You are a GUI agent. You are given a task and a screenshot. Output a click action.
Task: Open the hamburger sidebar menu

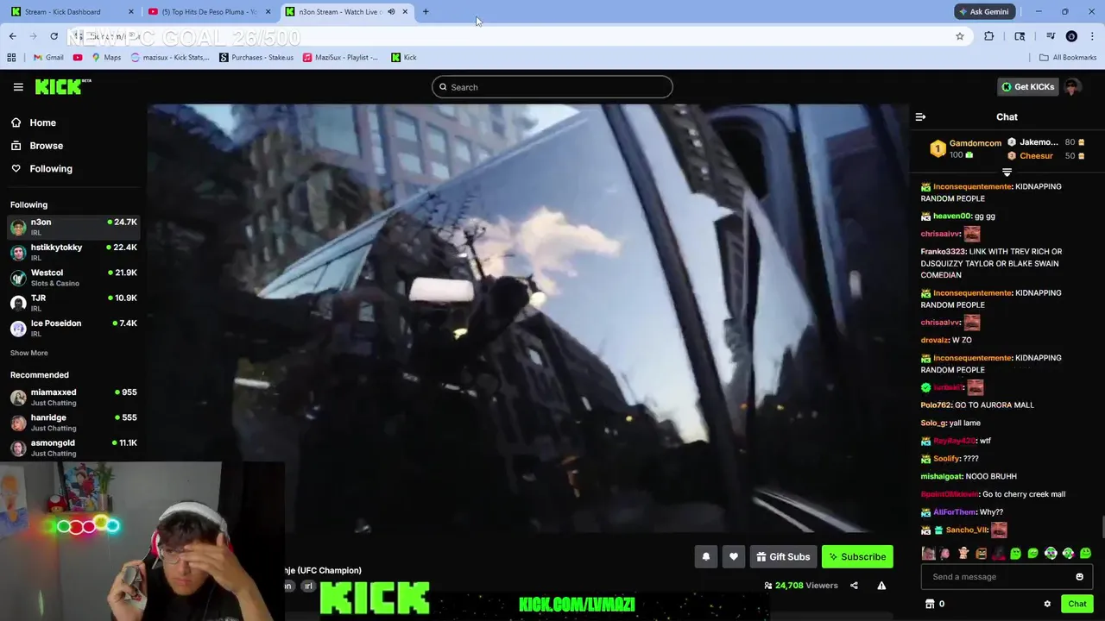(18, 87)
